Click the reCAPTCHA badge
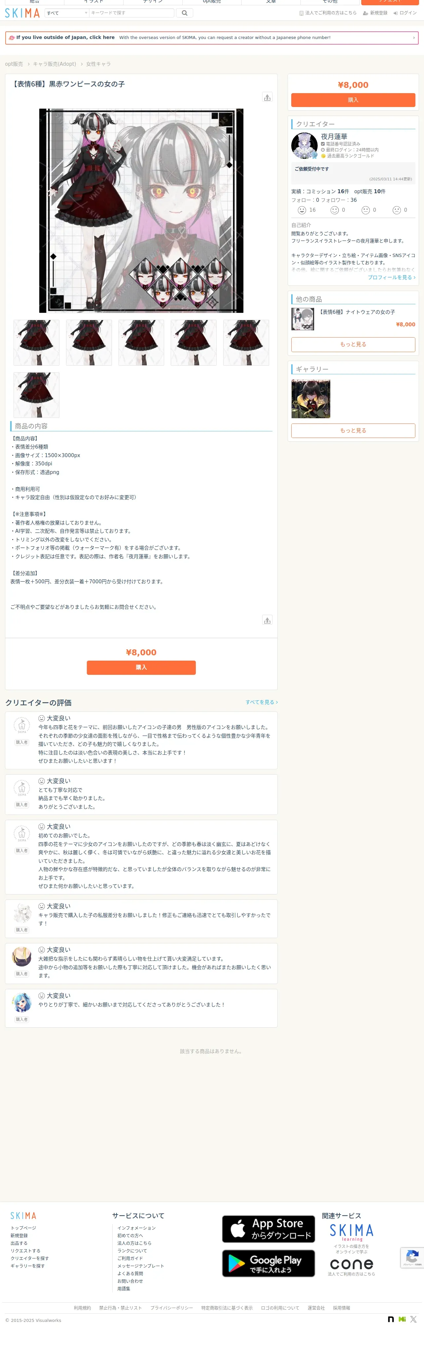424x1347 pixels. (x=412, y=1258)
